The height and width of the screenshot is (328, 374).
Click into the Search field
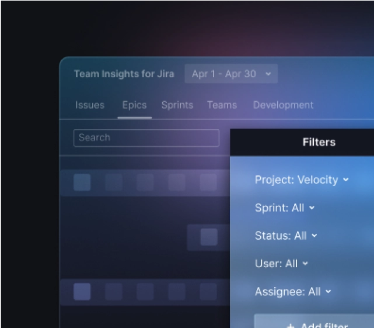tap(146, 138)
